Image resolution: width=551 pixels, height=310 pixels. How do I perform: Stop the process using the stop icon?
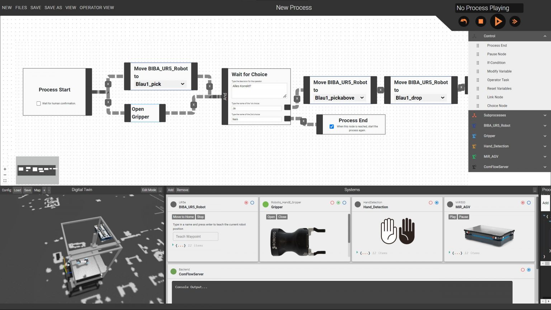click(x=481, y=21)
